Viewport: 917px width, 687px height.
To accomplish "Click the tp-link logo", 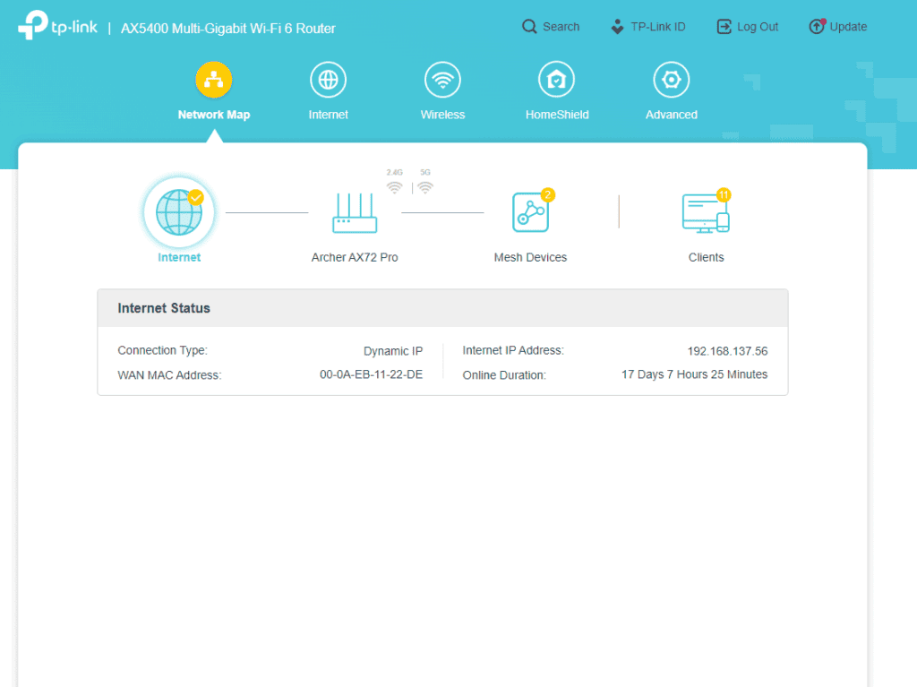I will pyautogui.click(x=56, y=27).
